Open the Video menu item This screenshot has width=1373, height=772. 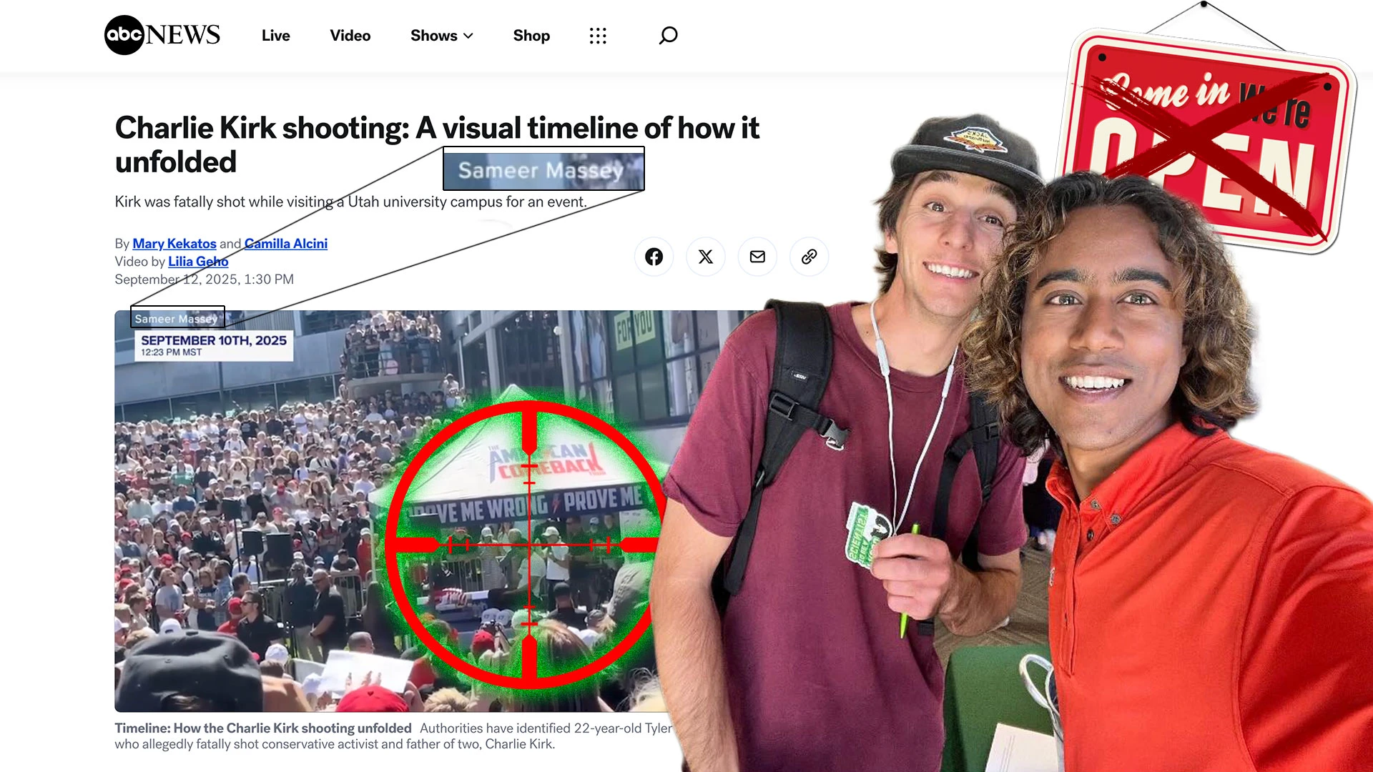tap(350, 36)
